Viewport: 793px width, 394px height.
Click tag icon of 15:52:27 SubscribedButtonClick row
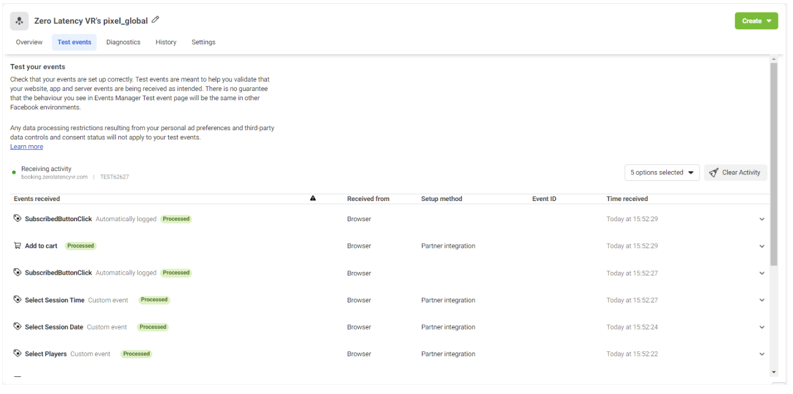(17, 272)
